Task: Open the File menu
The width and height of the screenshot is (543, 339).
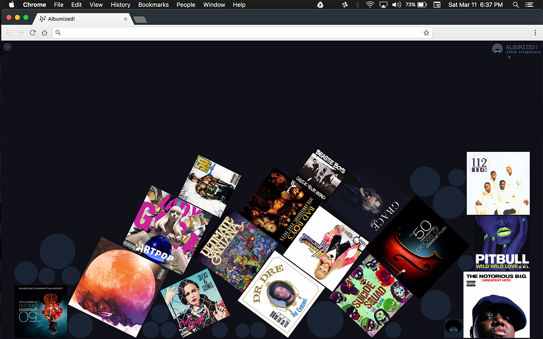Action: pyautogui.click(x=59, y=5)
